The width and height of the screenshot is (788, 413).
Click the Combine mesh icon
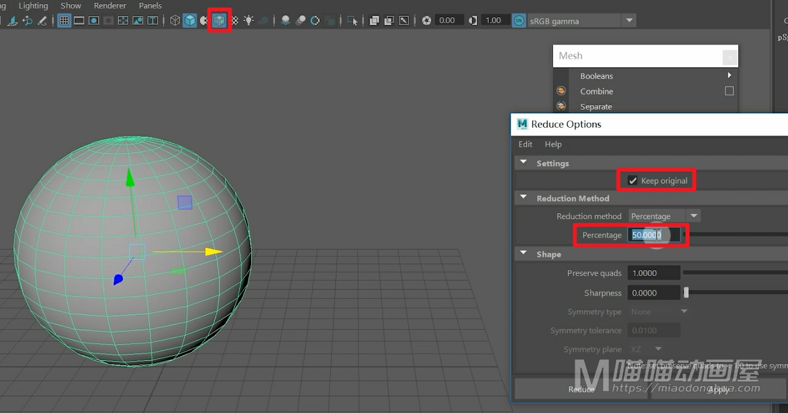click(x=561, y=91)
